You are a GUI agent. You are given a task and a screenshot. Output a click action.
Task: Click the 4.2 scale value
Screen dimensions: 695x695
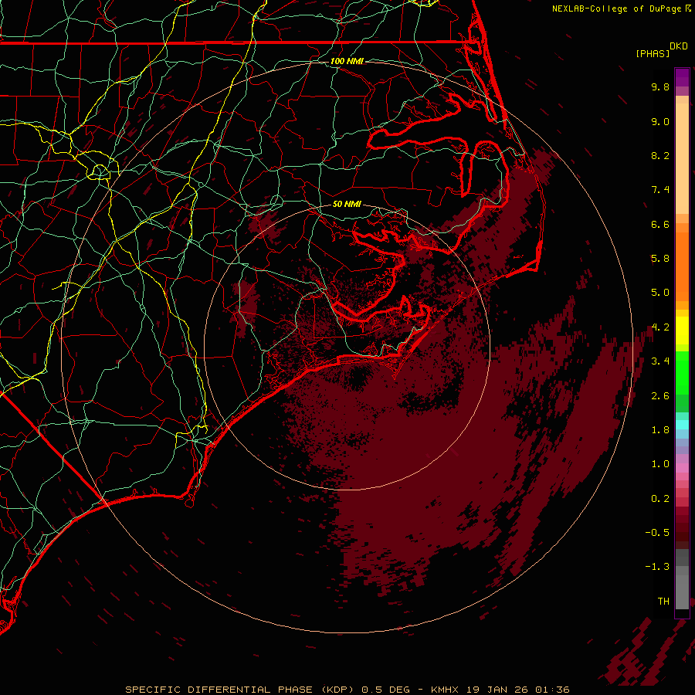pos(660,327)
